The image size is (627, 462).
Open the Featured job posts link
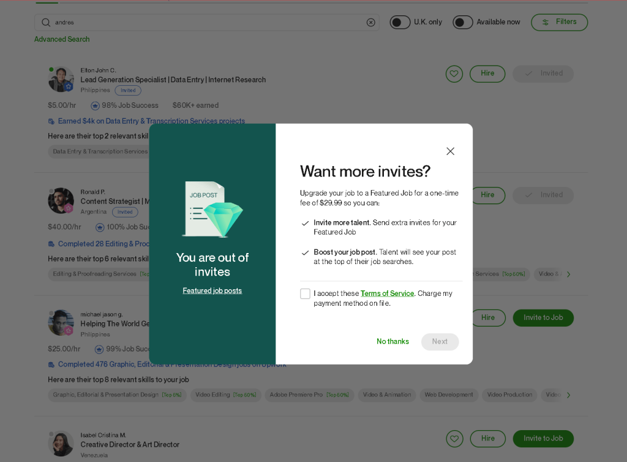pyautogui.click(x=212, y=291)
